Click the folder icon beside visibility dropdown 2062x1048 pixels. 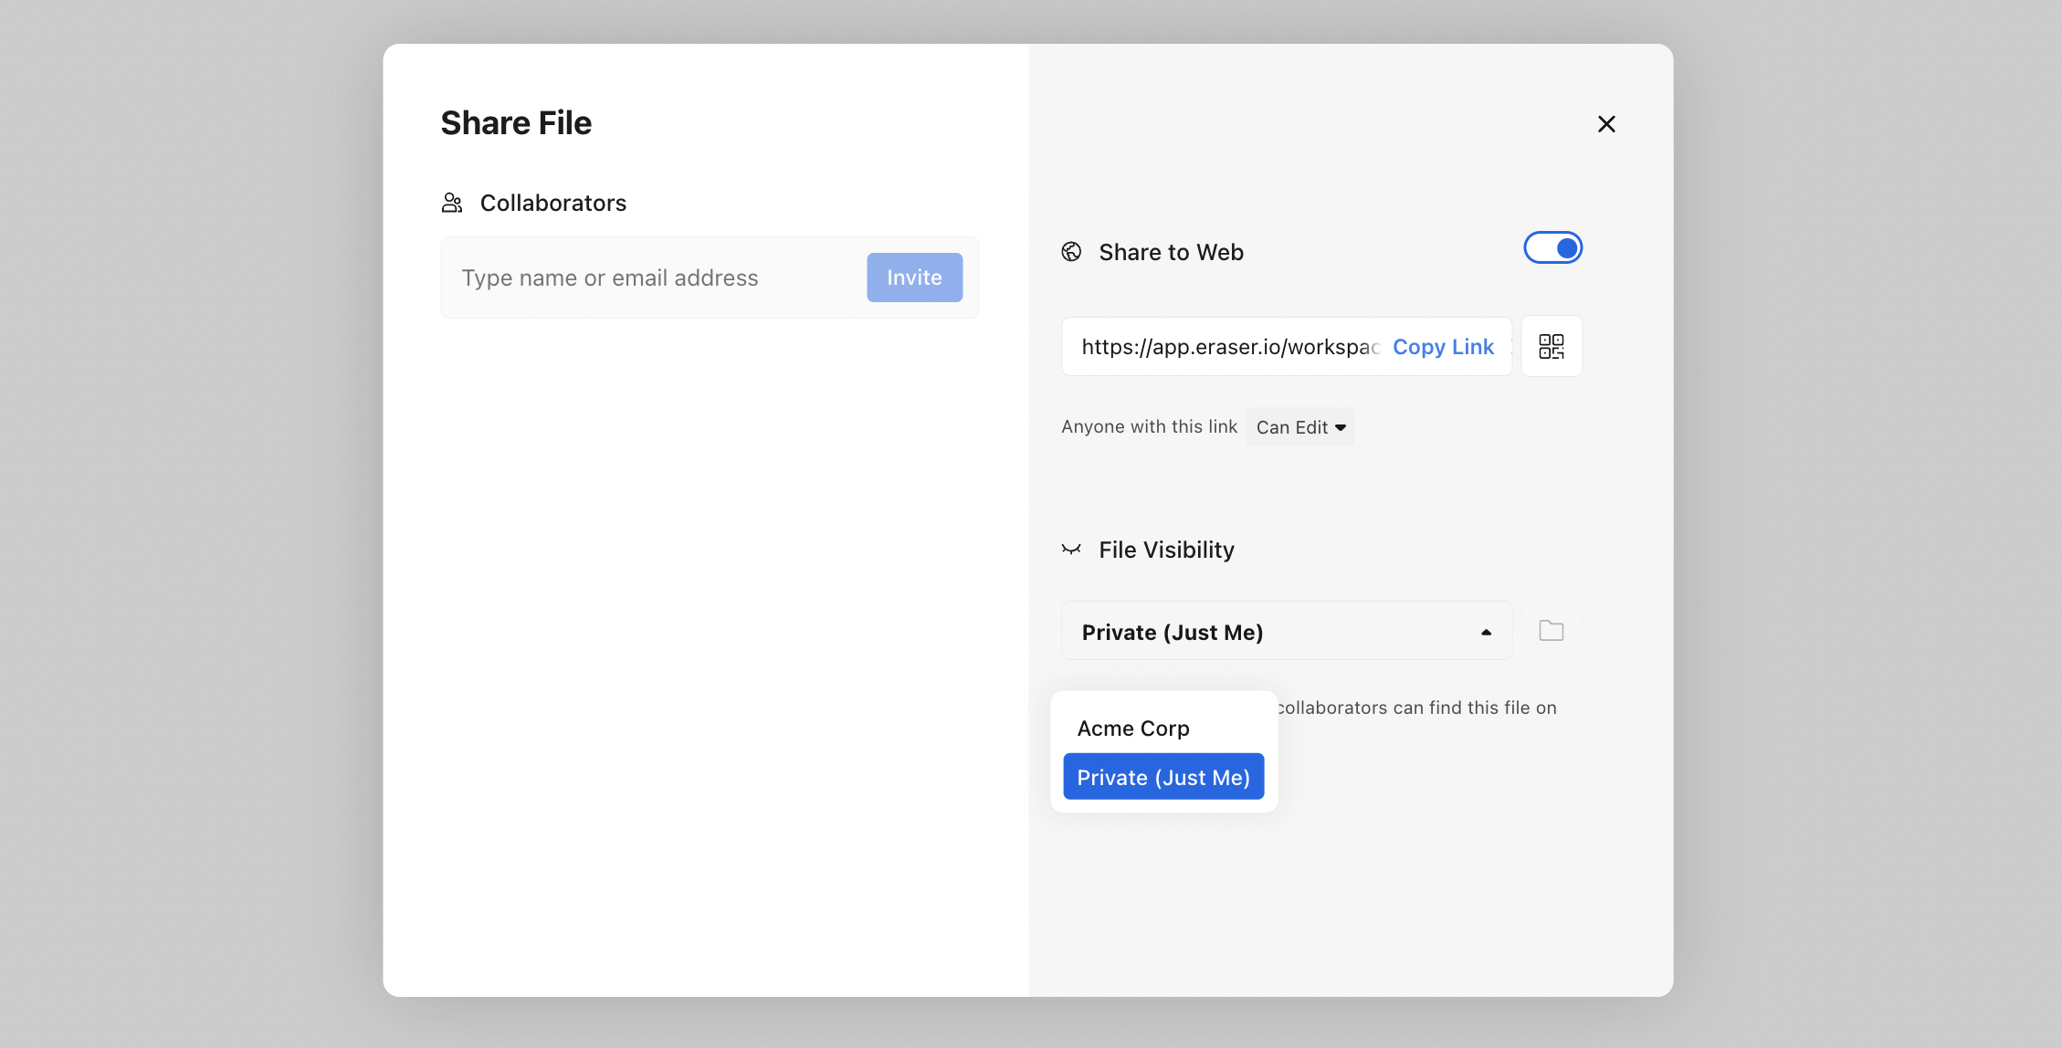(1551, 631)
